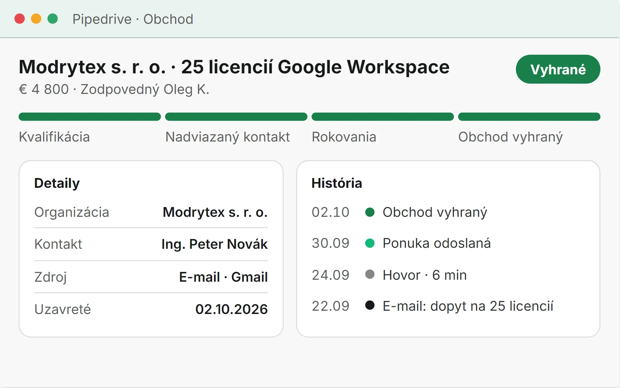This screenshot has width=620, height=388.
Task: Click the history date 24.09
Action: tap(330, 275)
